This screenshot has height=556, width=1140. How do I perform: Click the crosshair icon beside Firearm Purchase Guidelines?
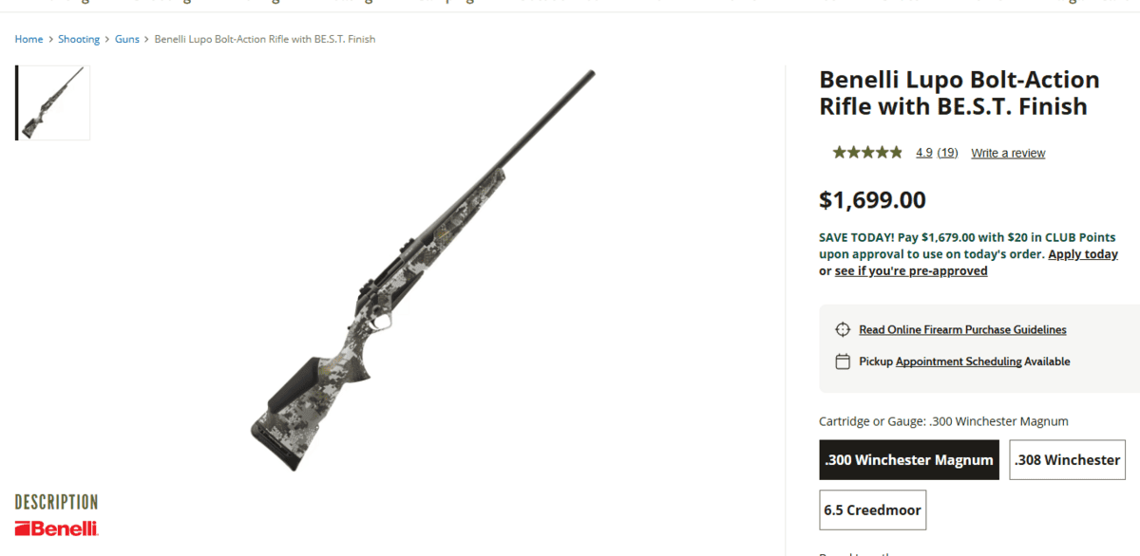(x=842, y=329)
